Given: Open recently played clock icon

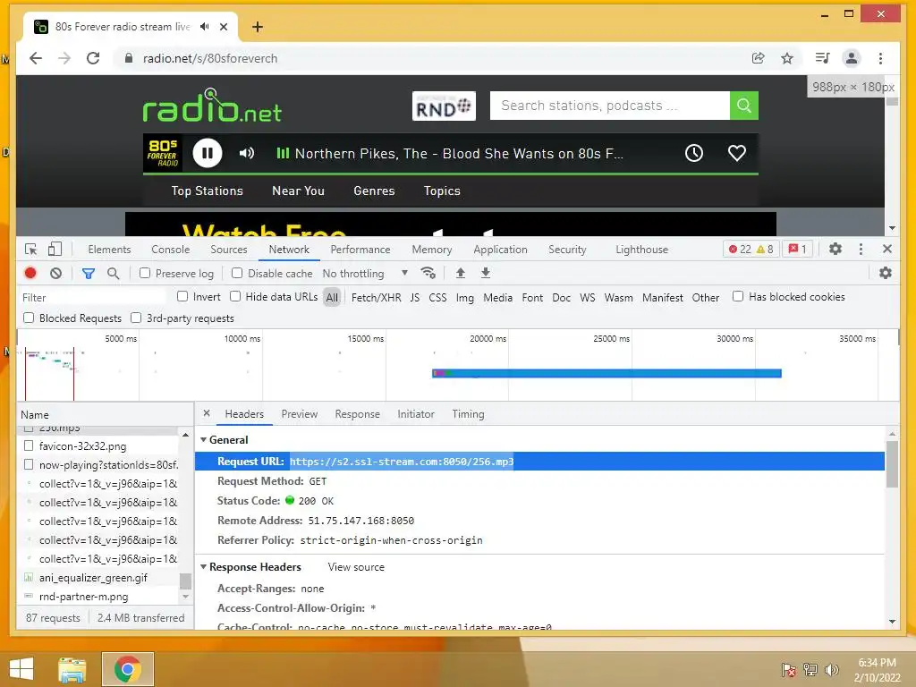Looking at the screenshot, I should pyautogui.click(x=693, y=153).
